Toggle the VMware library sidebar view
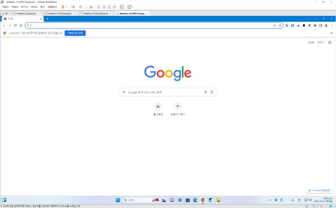The height and width of the screenshot is (208, 336). pyautogui.click(x=98, y=7)
